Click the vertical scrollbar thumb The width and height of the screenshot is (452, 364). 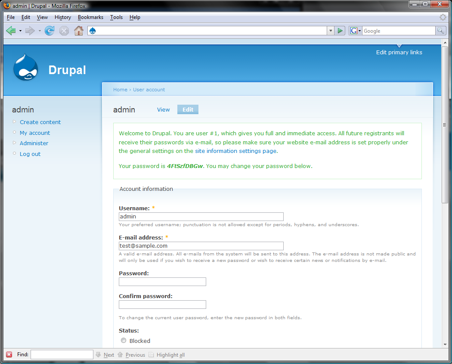pyautogui.click(x=445, y=124)
